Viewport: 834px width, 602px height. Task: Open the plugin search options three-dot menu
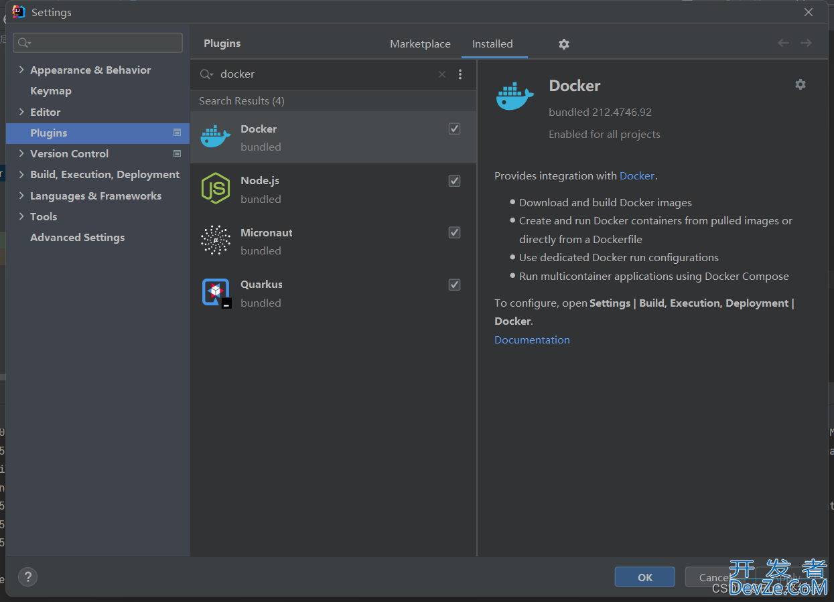coord(460,74)
